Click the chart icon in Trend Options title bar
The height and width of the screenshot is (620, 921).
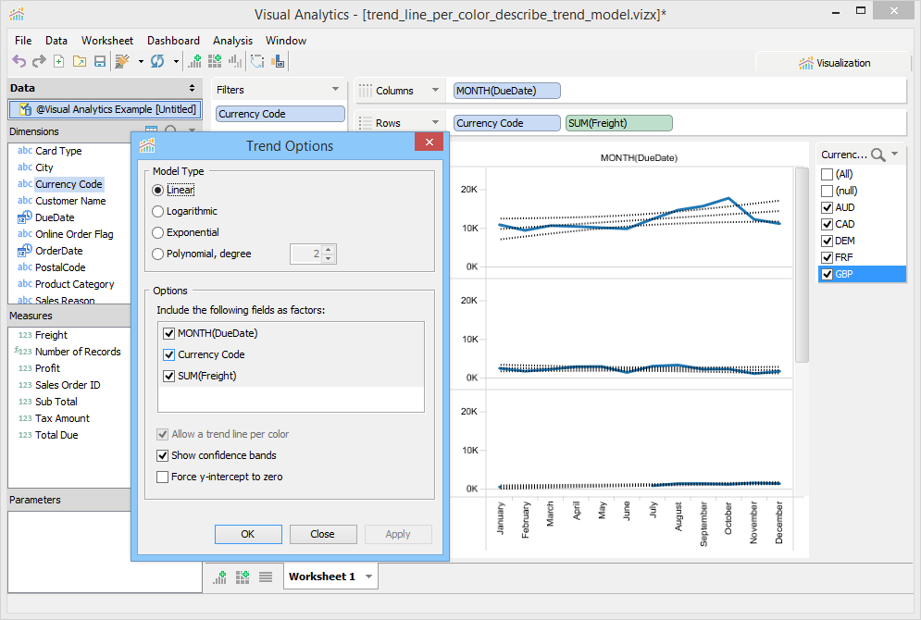tap(147, 145)
